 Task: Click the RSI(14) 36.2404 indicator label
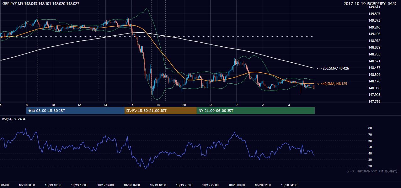click(13, 119)
